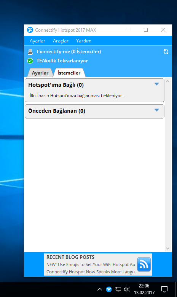
Task: Click the user silhouette icon beside Connectify-me
Action: pos(30,52)
